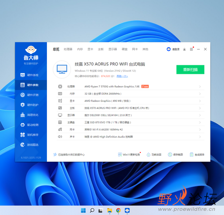Open File Explorer from taskbar
The image size is (224, 215).
pyautogui.click(x=110, y=210)
